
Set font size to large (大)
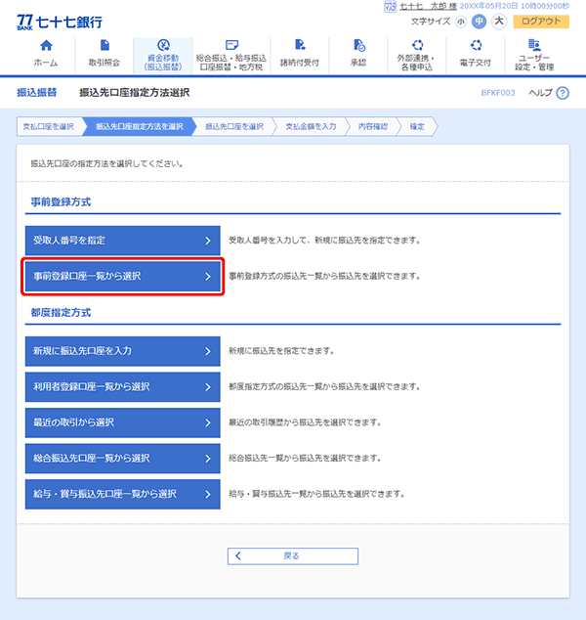coord(498,21)
